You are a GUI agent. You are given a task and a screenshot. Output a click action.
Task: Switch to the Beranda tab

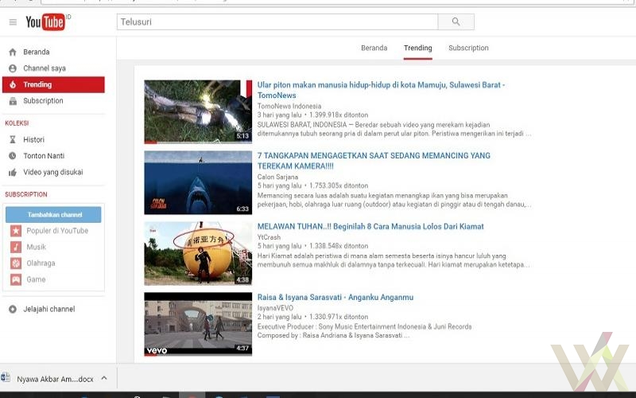pyautogui.click(x=374, y=48)
